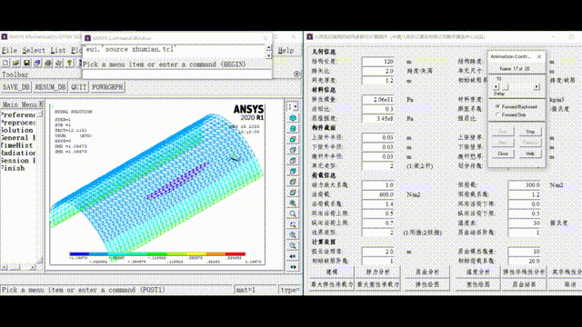Click the ANSYS command input field
582x327 pixels.
(x=176, y=74)
